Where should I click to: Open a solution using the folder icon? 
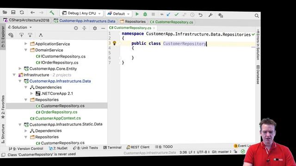[x=5, y=12]
